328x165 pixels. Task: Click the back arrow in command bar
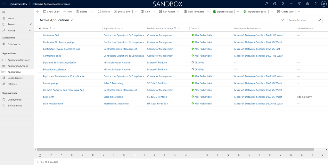coord(38,12)
